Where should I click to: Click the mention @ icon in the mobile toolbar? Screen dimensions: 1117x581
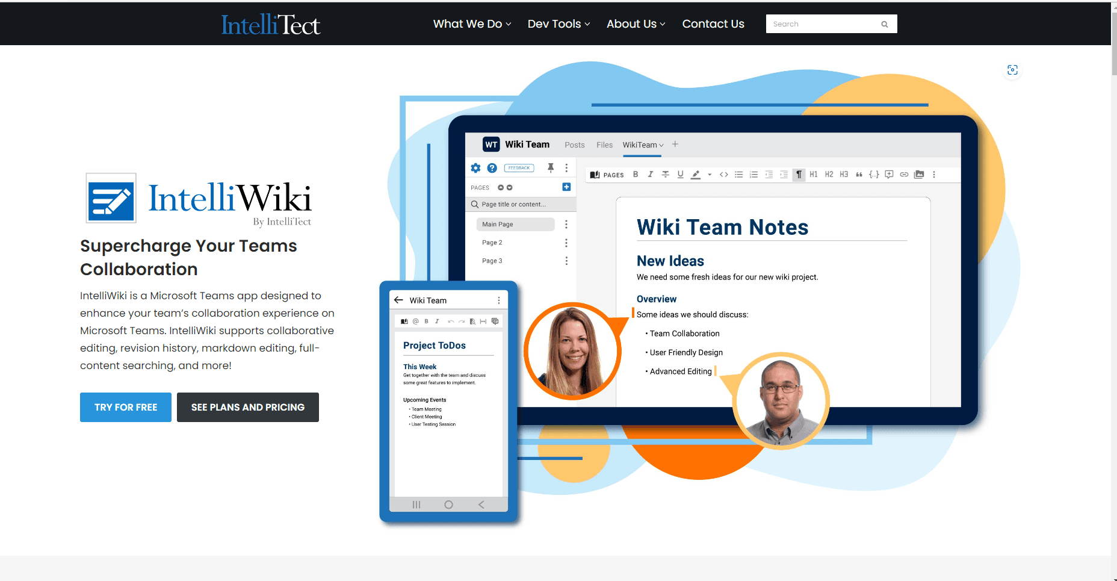pos(415,322)
